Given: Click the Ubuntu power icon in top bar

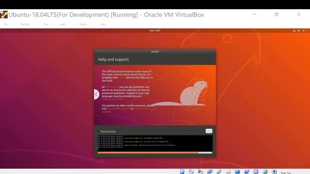Looking at the screenshot, I should (303, 30).
